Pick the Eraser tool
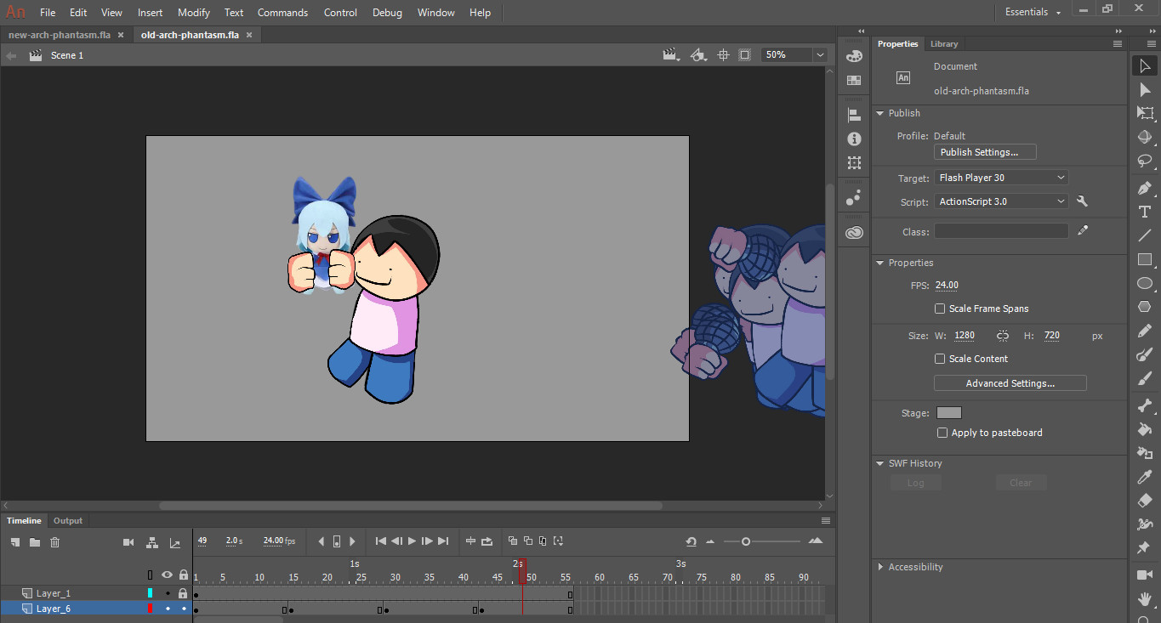The height and width of the screenshot is (623, 1161). click(1145, 501)
